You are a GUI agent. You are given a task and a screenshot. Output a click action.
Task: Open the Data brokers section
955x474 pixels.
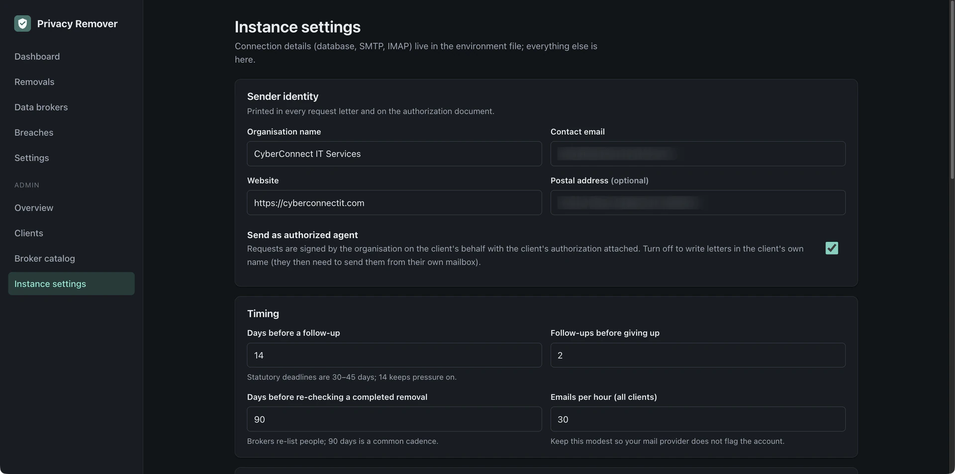click(41, 107)
